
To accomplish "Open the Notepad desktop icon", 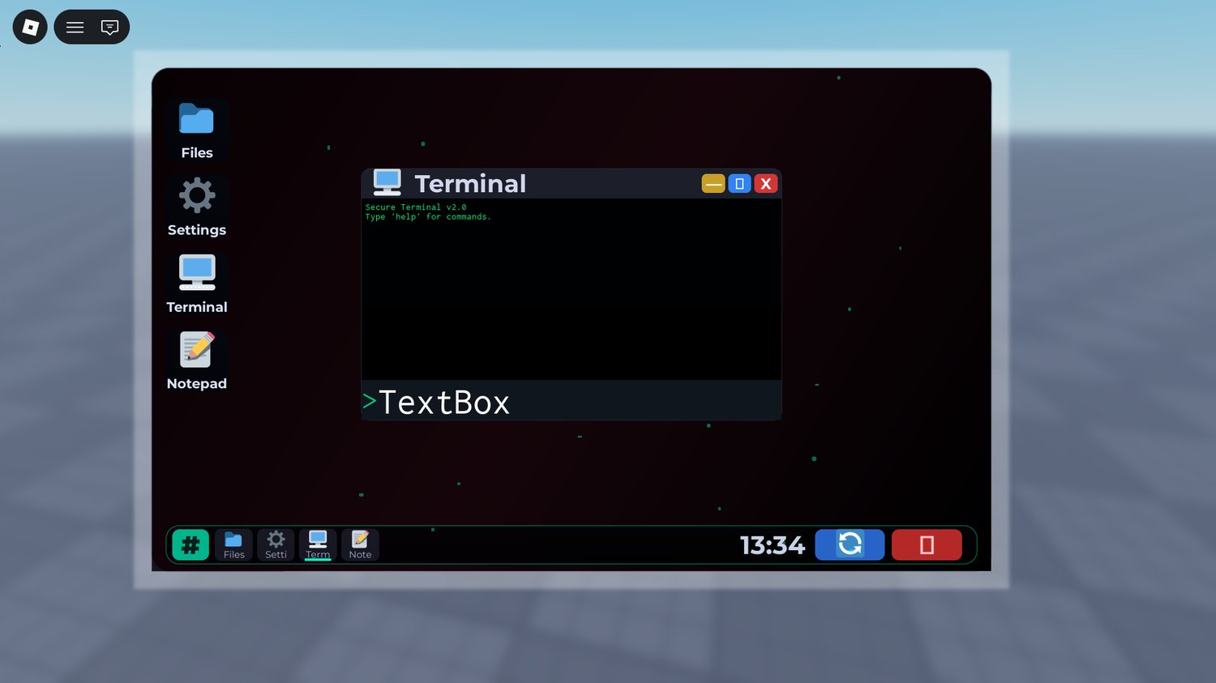I will point(197,361).
